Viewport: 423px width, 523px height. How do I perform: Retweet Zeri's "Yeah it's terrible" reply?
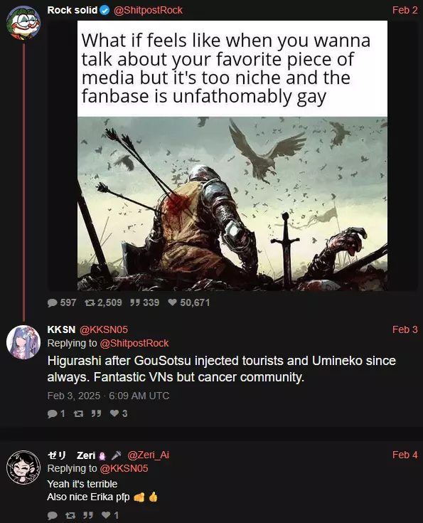(70, 515)
